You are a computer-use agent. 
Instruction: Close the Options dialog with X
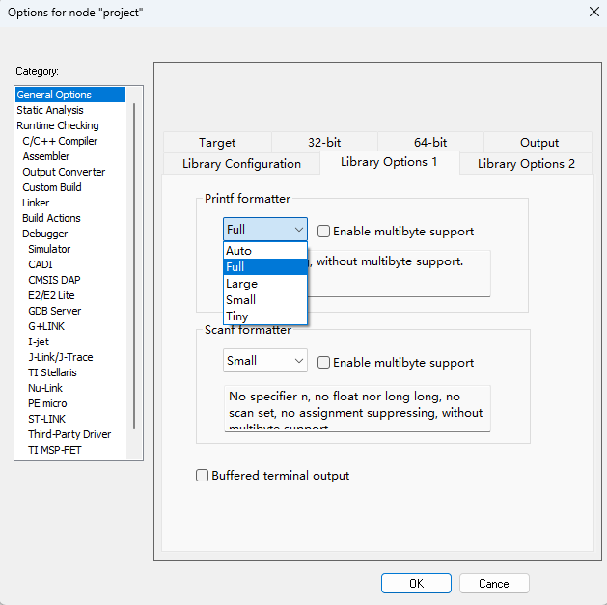593,12
